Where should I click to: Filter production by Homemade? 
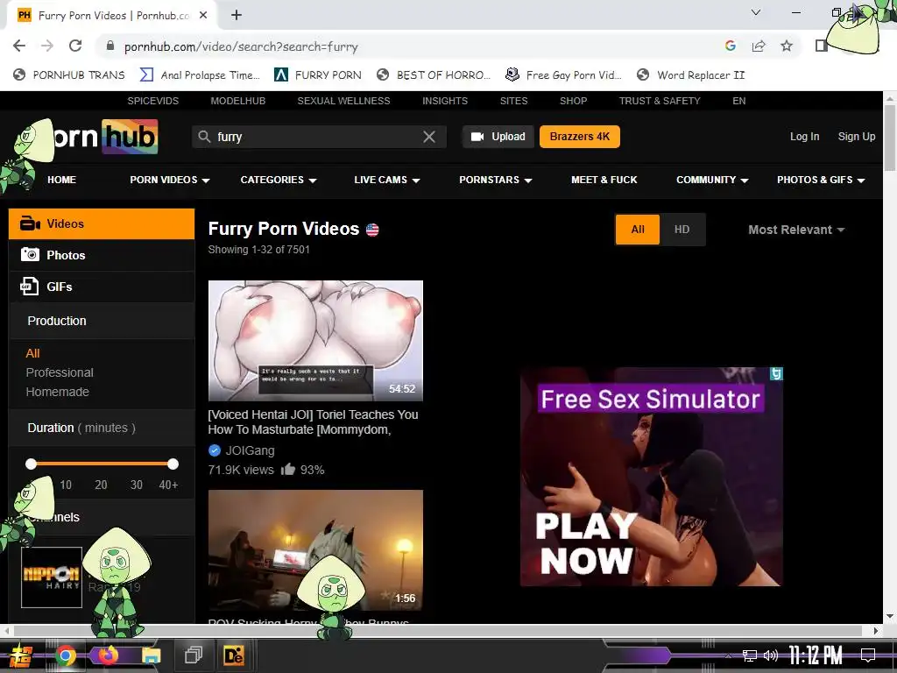tap(57, 392)
